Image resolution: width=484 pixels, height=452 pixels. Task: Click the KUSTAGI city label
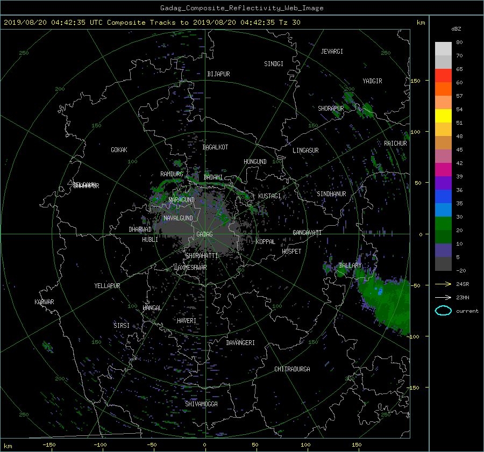(269, 196)
